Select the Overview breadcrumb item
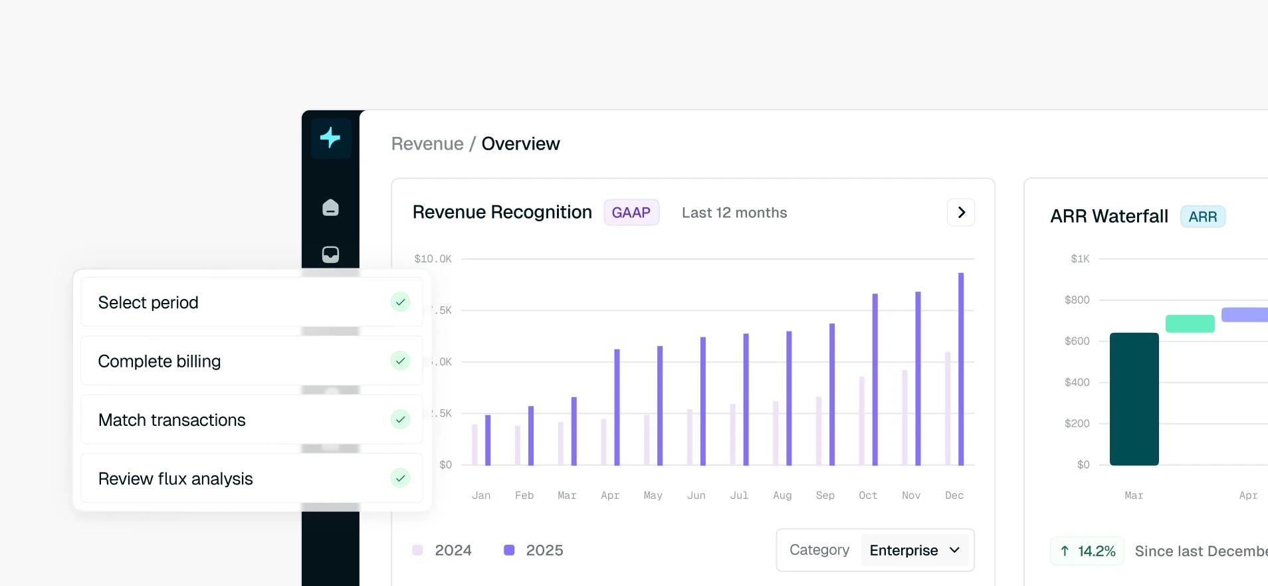The height and width of the screenshot is (586, 1268). 520,144
